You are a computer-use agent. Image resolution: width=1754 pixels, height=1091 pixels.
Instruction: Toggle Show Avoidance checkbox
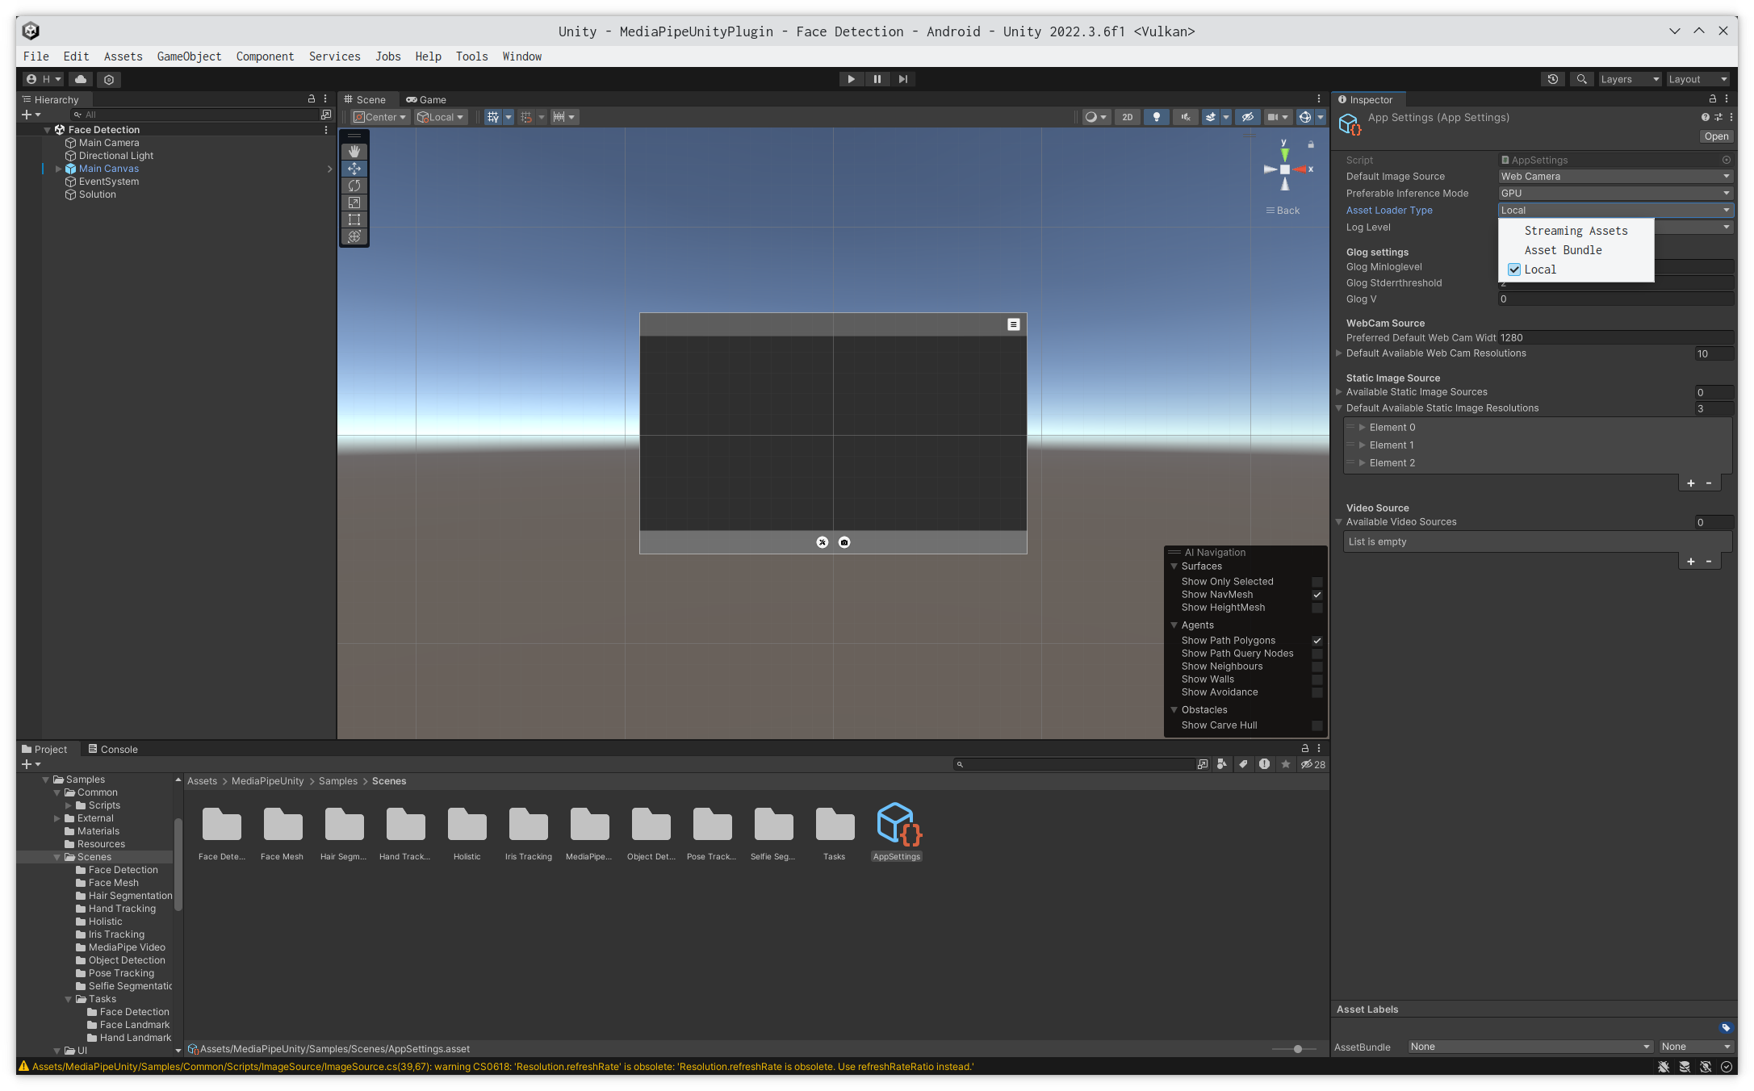(1317, 692)
